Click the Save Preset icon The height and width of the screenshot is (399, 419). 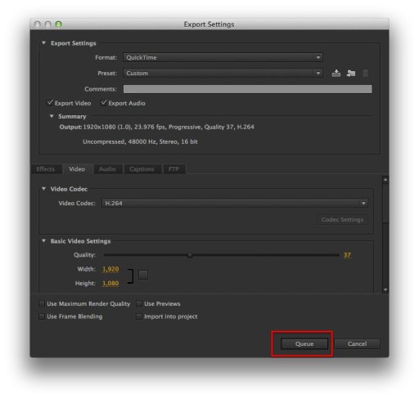[336, 73]
